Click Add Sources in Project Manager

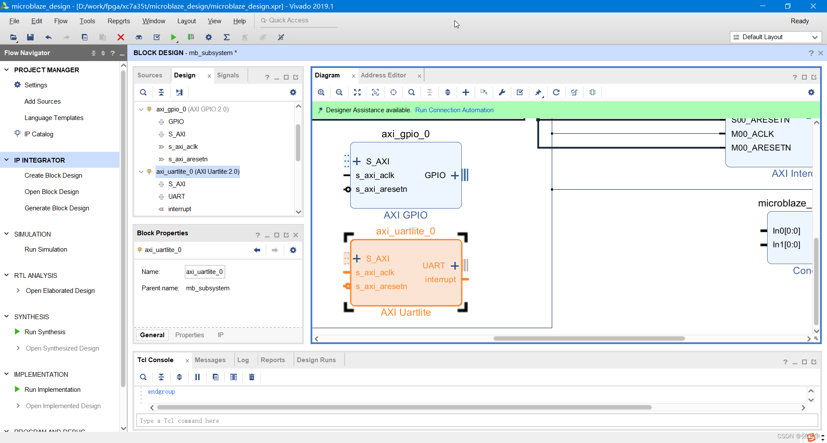(42, 102)
